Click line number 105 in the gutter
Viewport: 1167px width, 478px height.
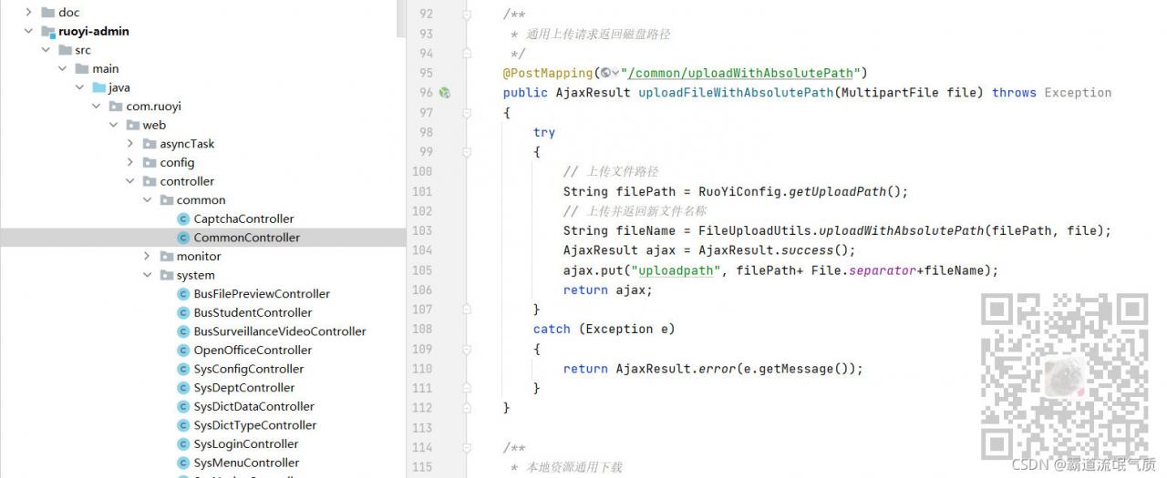coord(422,270)
